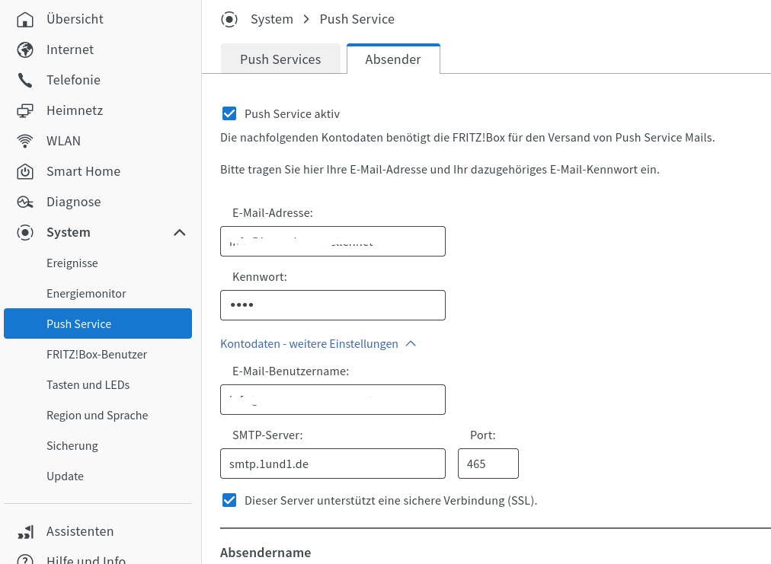Viewport: 771px width, 564px height.
Task: Uncheck the secure SSL connection checkbox
Action: click(229, 500)
